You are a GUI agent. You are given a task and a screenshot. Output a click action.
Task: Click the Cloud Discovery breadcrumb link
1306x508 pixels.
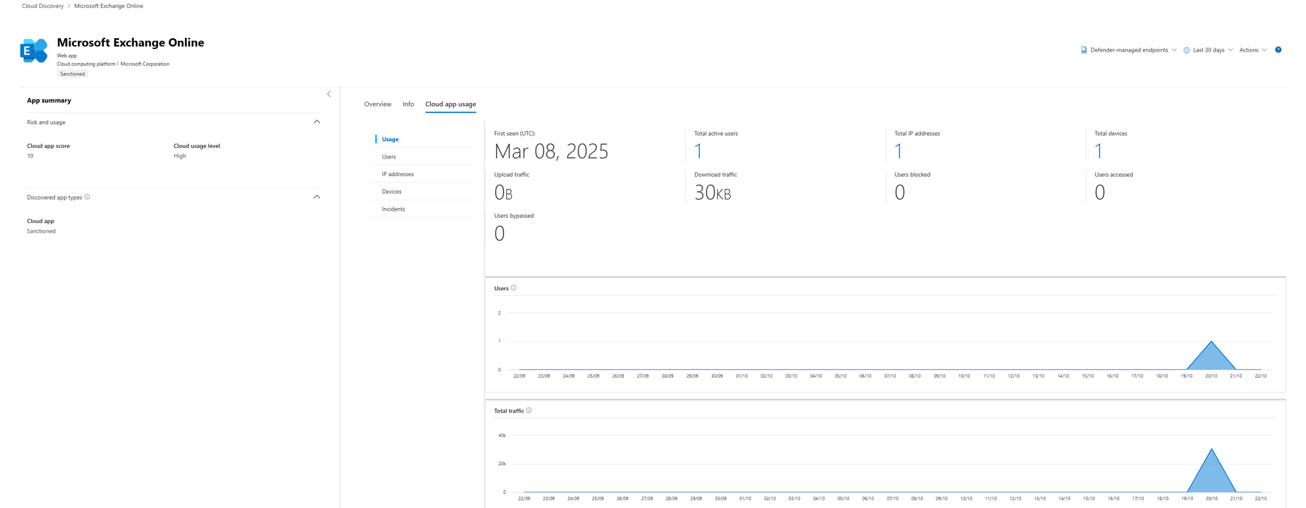[43, 6]
